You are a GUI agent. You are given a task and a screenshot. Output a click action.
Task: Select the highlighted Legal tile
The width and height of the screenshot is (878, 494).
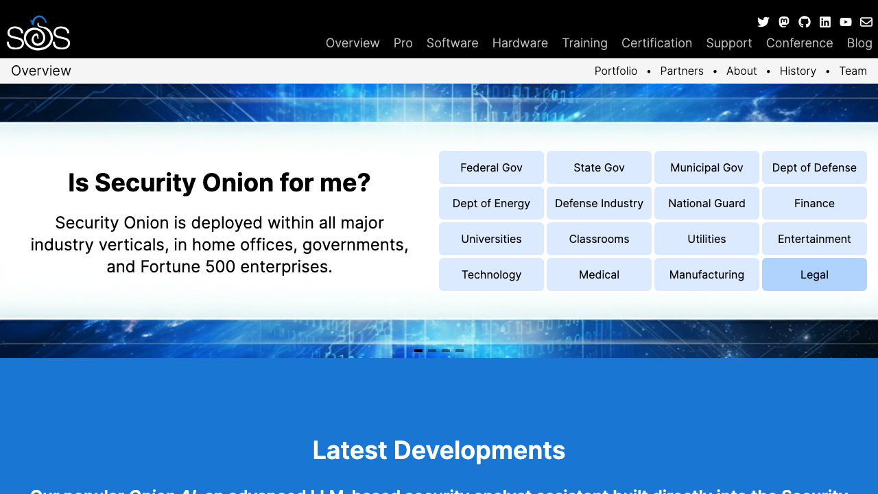[x=814, y=274]
